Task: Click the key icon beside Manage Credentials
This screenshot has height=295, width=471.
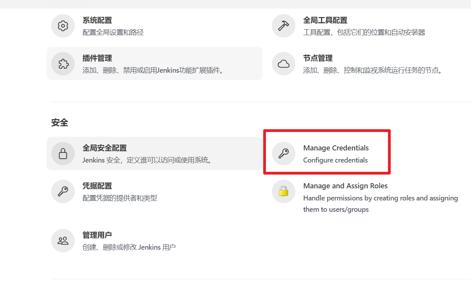Action: [283, 154]
